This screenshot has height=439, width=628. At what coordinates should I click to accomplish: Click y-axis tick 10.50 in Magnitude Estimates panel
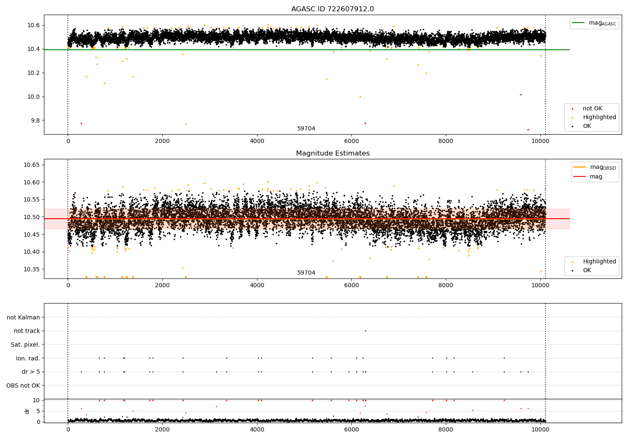tap(32, 217)
